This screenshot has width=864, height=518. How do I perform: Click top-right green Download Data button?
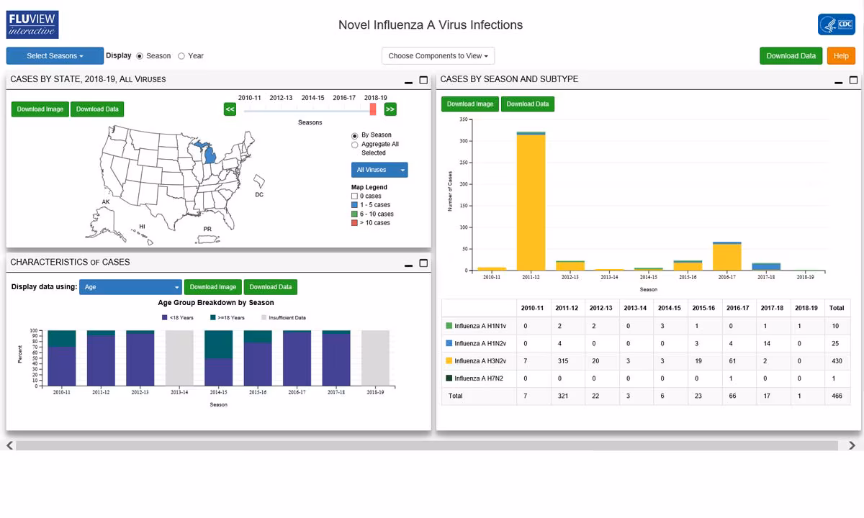(791, 56)
